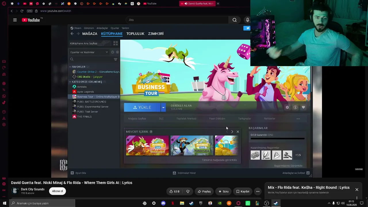Toggle the Opera VPN badge
The height and width of the screenshot is (207, 368).
coord(30,11)
